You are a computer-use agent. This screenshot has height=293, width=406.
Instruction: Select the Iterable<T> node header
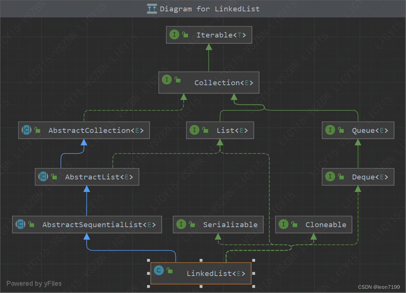coord(209,34)
